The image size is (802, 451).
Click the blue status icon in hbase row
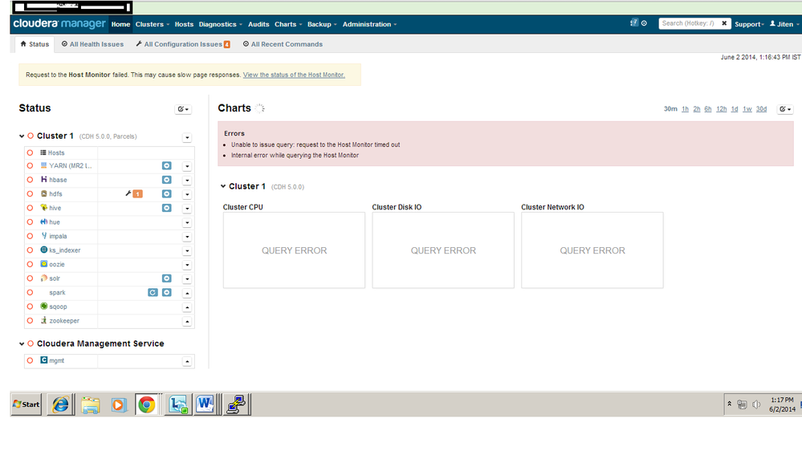tap(167, 180)
